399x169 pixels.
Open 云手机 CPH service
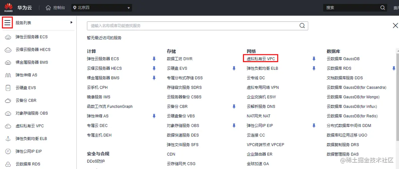pyautogui.click(x=97, y=88)
